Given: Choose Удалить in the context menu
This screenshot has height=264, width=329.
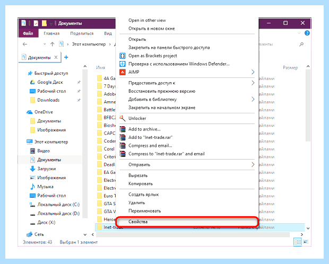Looking at the screenshot, I should (x=136, y=203).
